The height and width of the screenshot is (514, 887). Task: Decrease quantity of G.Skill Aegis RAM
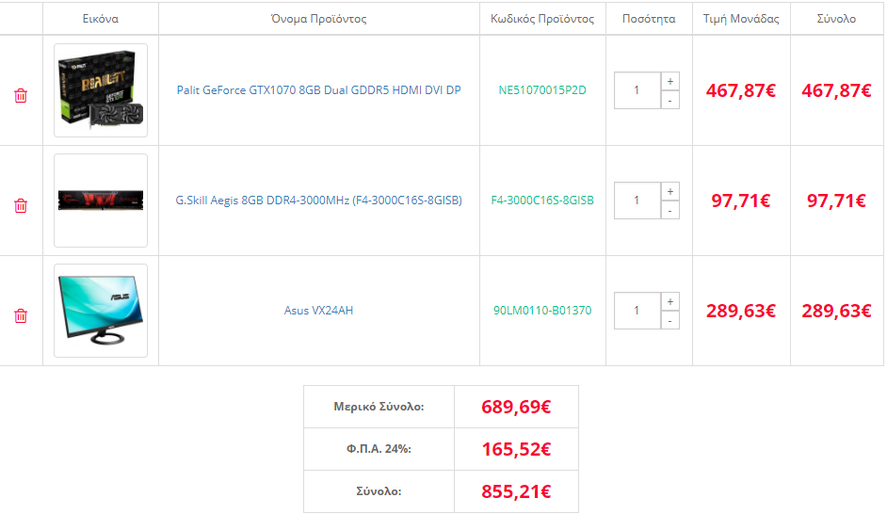tap(670, 210)
